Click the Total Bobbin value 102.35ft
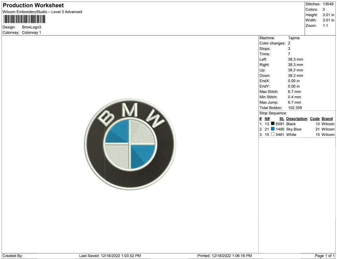337x259 pixels. coord(295,108)
